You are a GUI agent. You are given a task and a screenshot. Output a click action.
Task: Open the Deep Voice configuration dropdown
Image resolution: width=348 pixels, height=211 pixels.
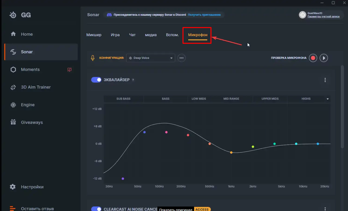(x=151, y=58)
